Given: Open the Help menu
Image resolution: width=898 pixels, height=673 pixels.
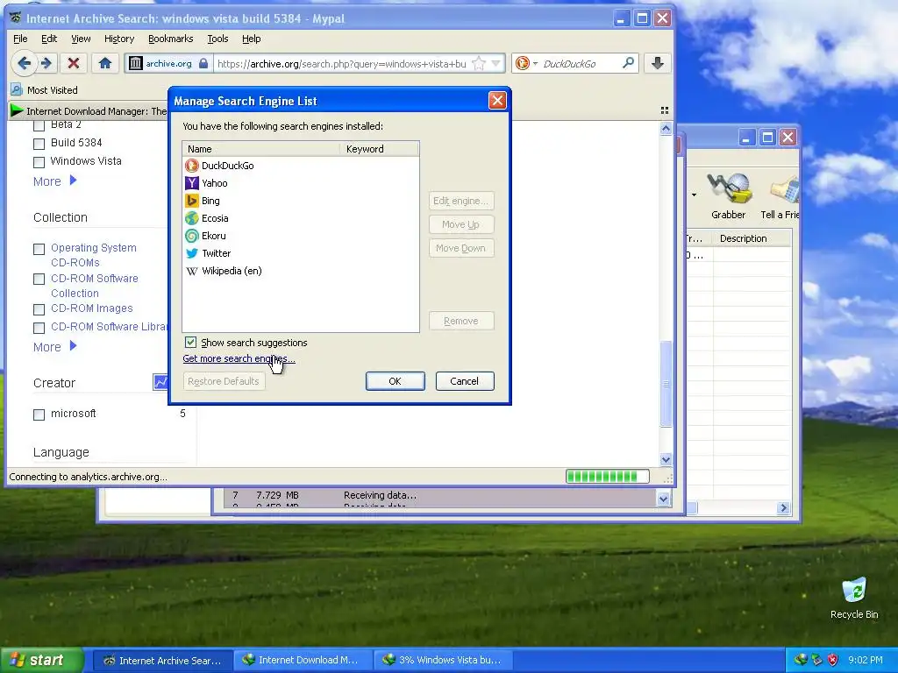Looking at the screenshot, I should coord(252,39).
